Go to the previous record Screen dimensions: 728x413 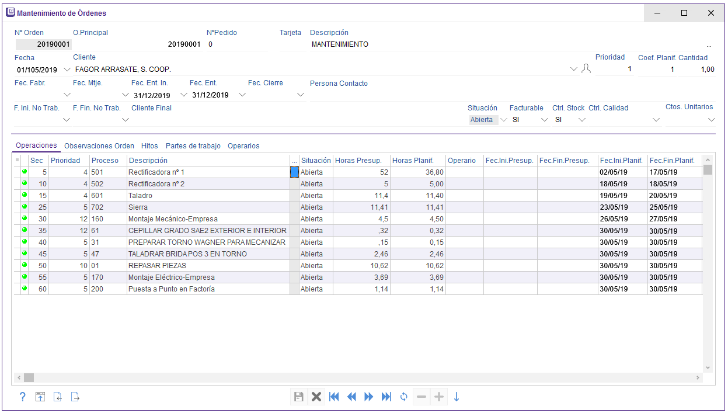click(351, 397)
